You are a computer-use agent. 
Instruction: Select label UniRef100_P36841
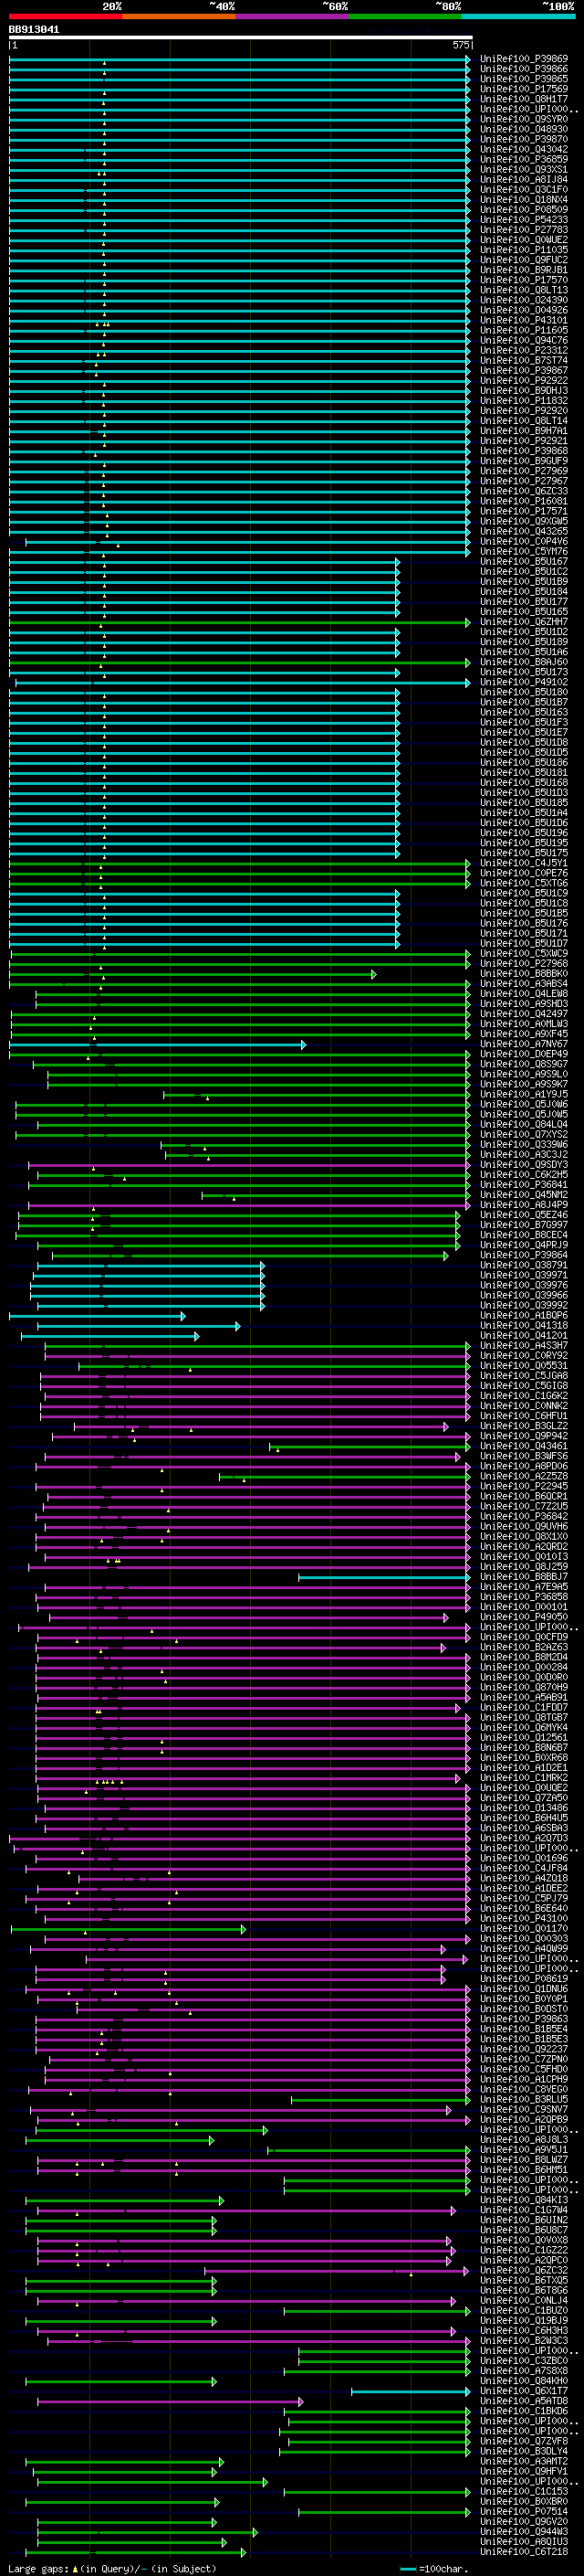(524, 1185)
